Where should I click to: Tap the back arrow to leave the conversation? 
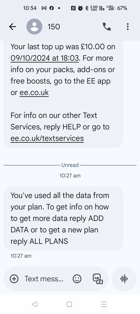coord(13,27)
